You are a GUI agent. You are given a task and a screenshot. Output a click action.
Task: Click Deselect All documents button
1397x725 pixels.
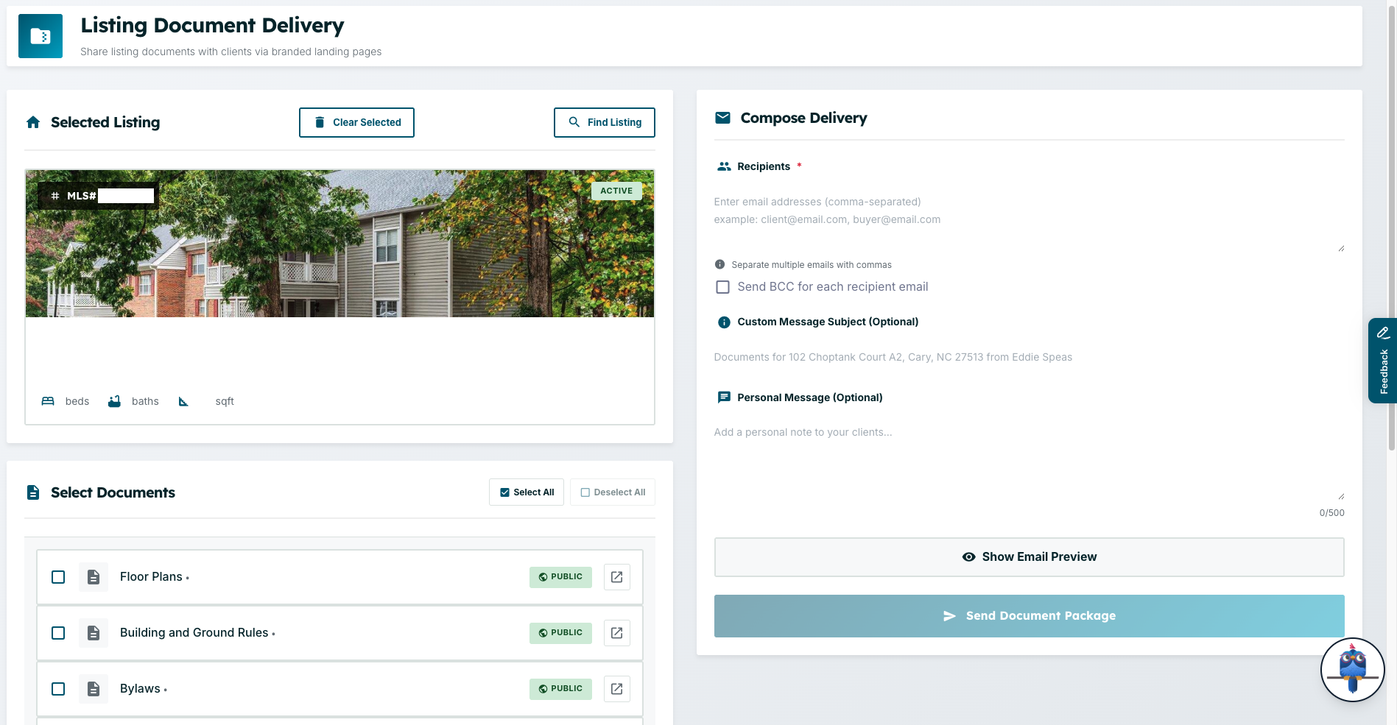click(x=613, y=492)
